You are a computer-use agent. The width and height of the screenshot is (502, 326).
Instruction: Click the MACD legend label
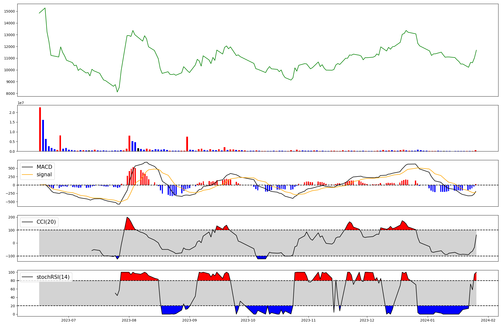tap(44, 167)
